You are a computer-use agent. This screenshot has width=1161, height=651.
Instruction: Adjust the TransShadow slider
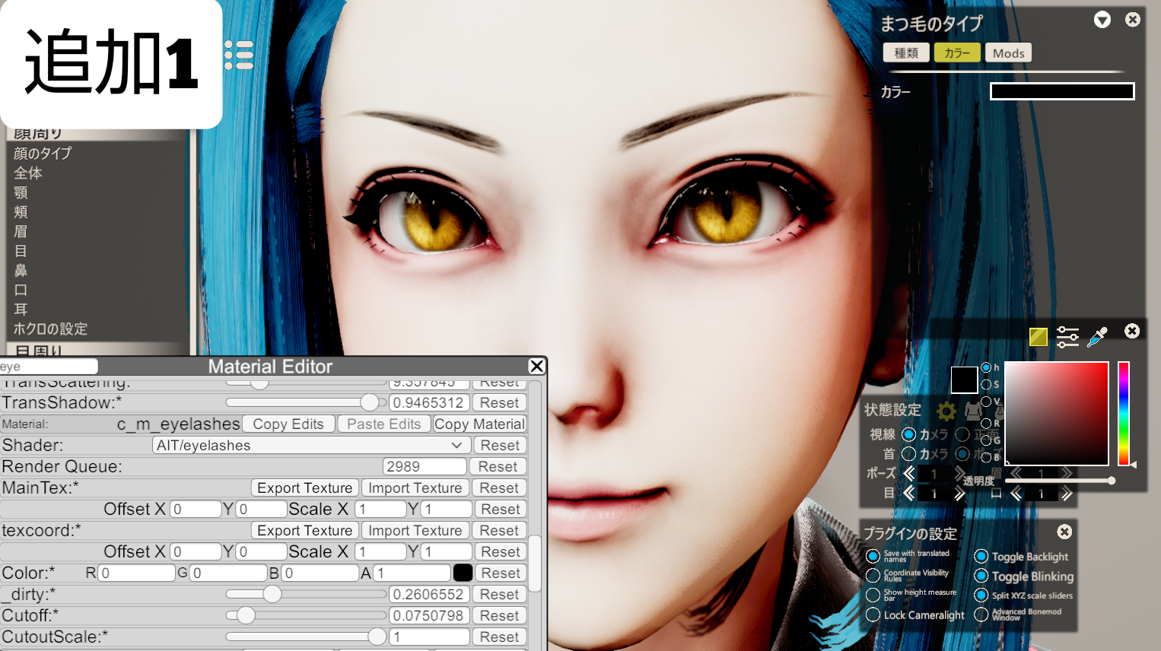pyautogui.click(x=306, y=402)
